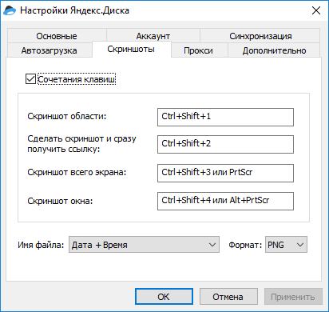Click the Ctrl+Shift+4 или Alt+PrtScr field
The height and width of the screenshot is (312, 329).
pos(225,201)
